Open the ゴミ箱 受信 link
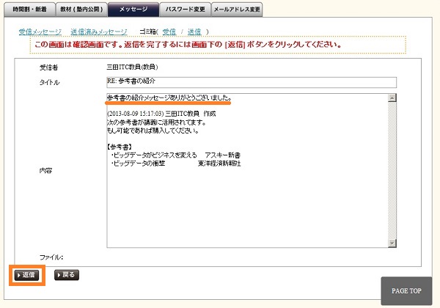This screenshot has height=308, width=440. [169, 32]
